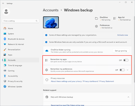Enable Remember my preferences toggle
Image resolution: width=135 pixels, height=106 pixels.
pos(122,70)
